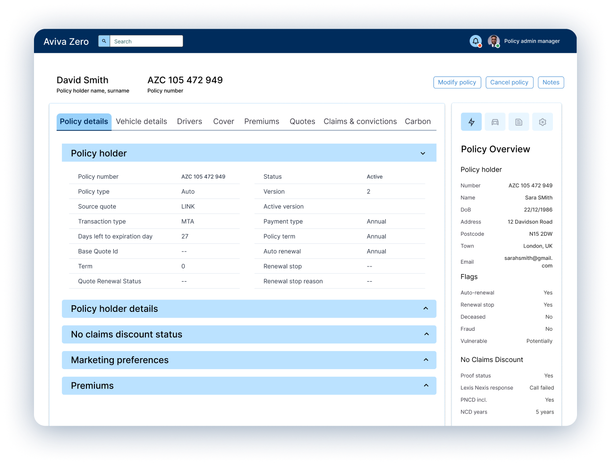Click inside the Search input field
This screenshot has width=611, height=465.
click(146, 41)
